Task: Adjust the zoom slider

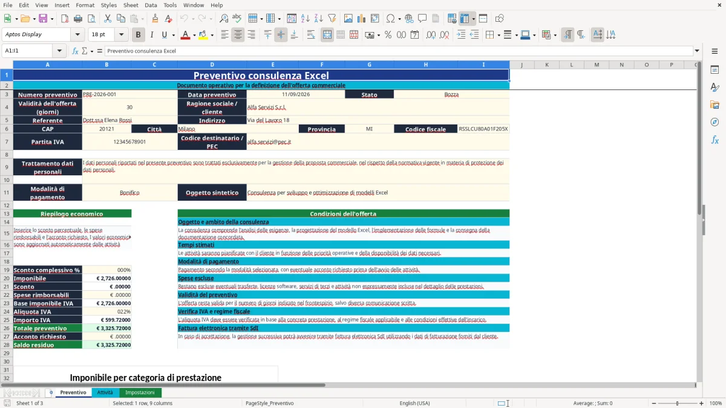Action: tap(677, 403)
